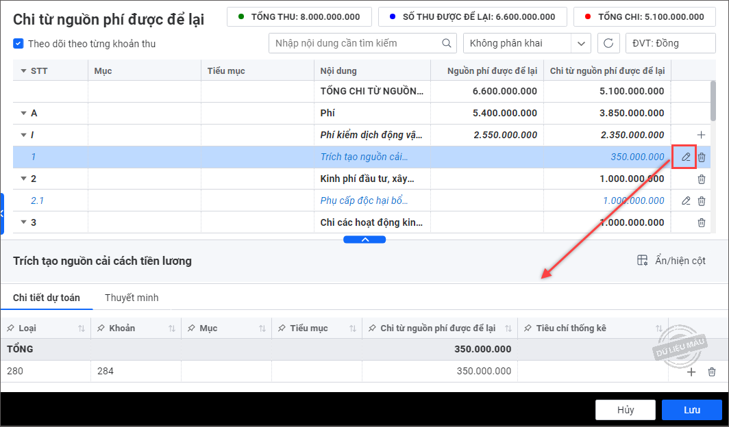Toggle 'Theo dõi theo từng khoản thu' checkbox

pyautogui.click(x=18, y=44)
